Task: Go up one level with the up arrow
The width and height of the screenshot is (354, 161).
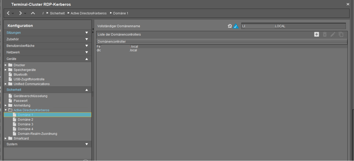Action: coord(33,13)
